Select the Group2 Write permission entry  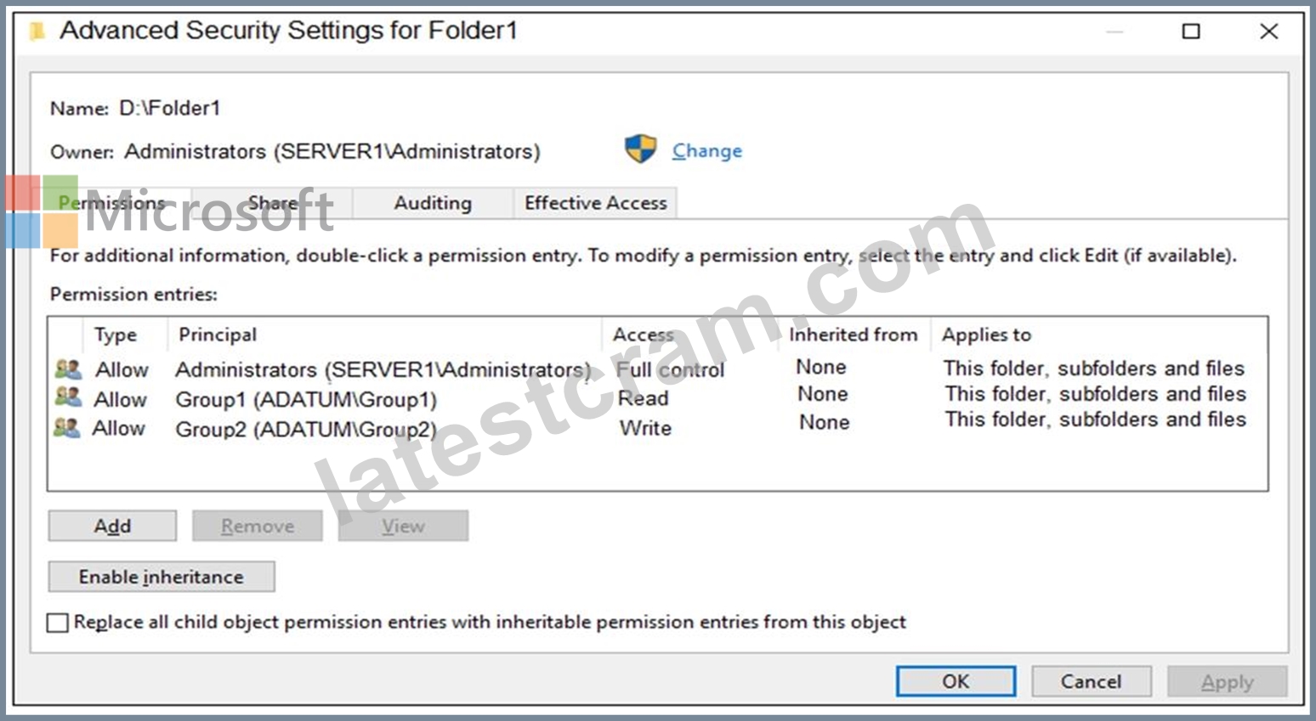(657, 428)
